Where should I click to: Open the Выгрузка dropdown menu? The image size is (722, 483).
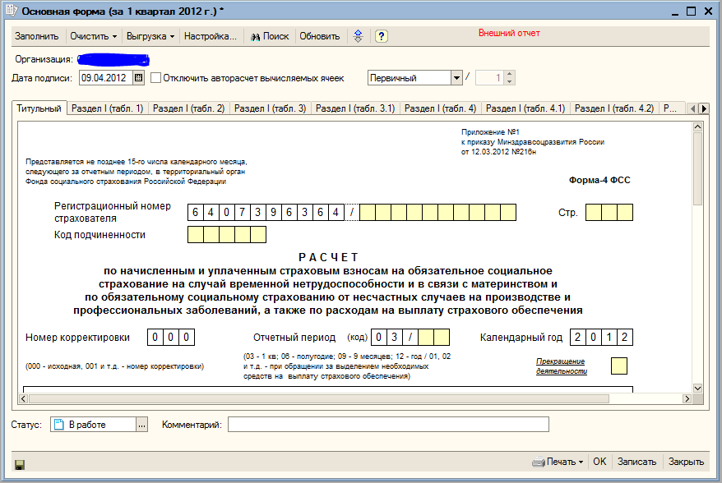(150, 37)
